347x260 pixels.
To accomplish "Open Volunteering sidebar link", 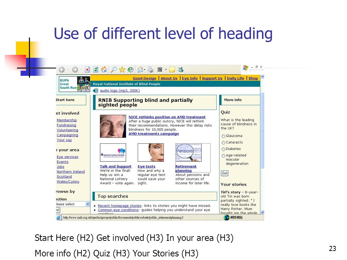I will point(68,130).
